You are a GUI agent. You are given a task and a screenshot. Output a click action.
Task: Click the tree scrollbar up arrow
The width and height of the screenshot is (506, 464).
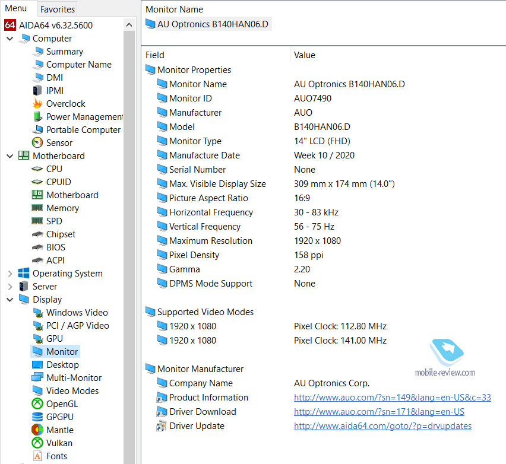point(129,24)
